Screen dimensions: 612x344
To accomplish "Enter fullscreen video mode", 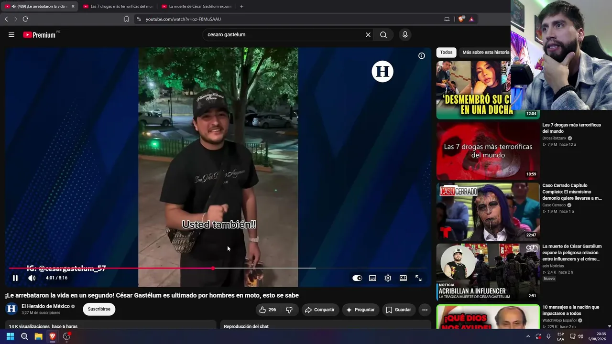I will click(418, 278).
